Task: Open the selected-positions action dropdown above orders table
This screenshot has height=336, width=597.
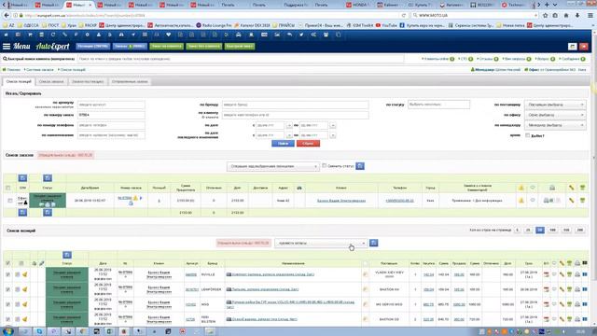Action: click(273, 166)
